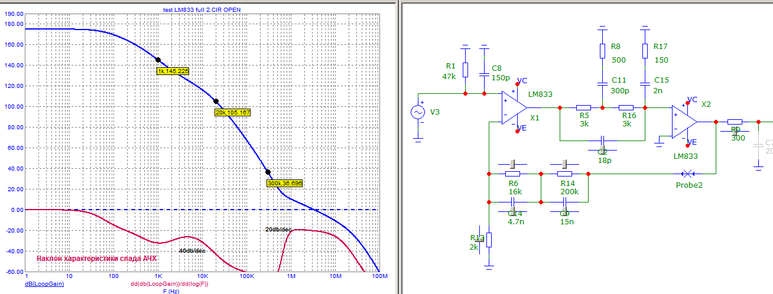
Task: Select the ground symbol above R1
Action: [x=466, y=48]
